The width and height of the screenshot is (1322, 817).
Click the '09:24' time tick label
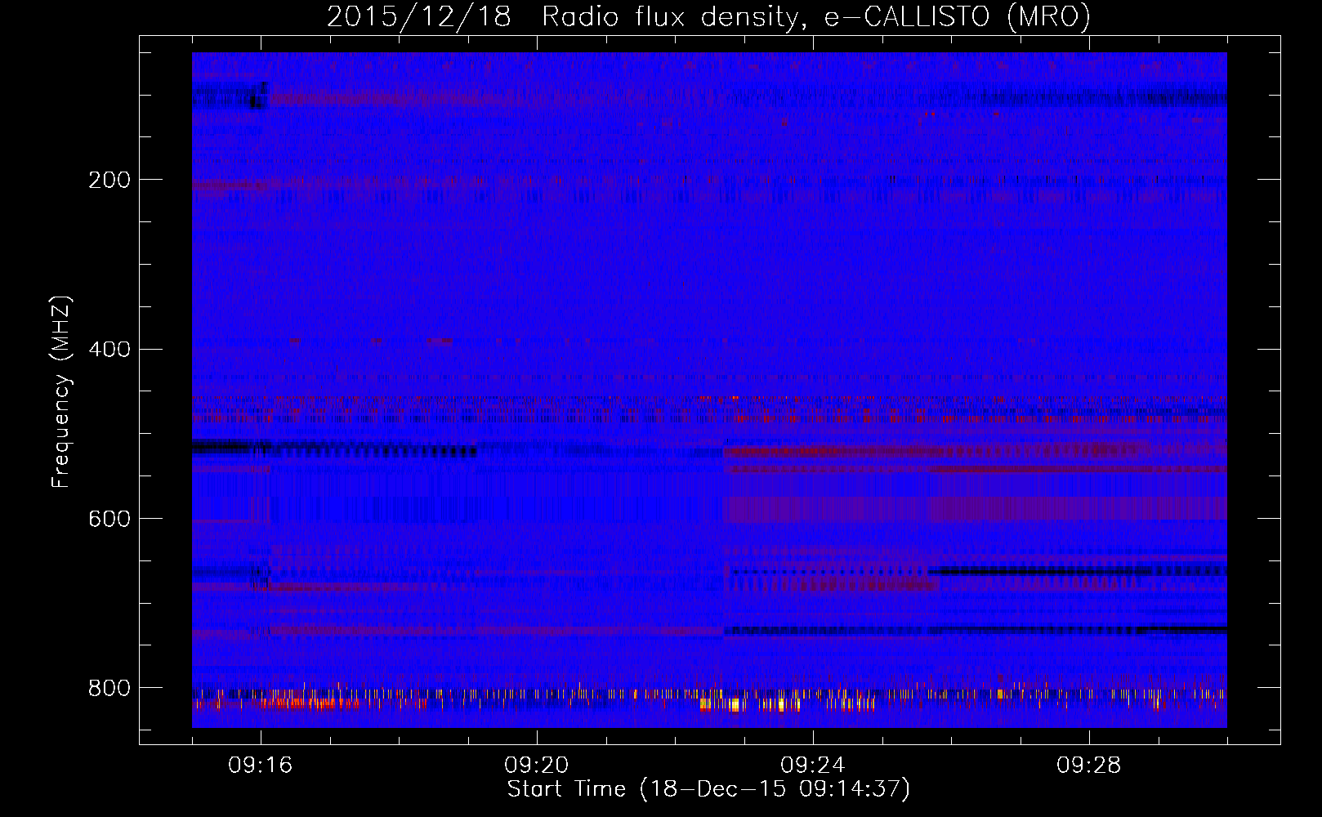(813, 766)
